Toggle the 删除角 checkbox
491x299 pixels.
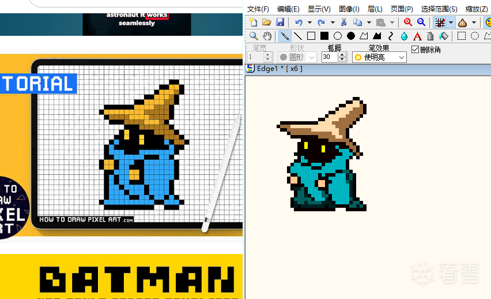pyautogui.click(x=416, y=49)
